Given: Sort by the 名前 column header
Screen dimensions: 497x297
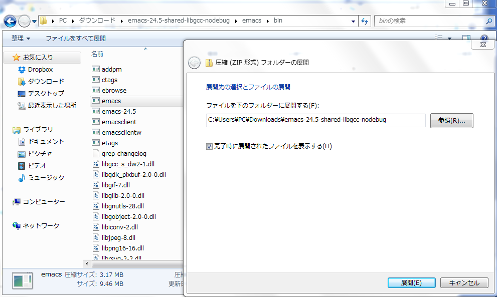Looking at the screenshot, I should pos(97,54).
